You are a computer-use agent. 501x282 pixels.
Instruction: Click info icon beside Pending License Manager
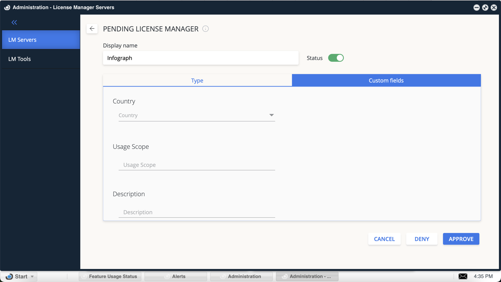point(205,29)
